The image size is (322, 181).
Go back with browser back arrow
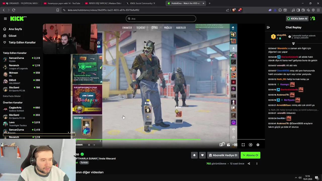(x=4, y=10)
